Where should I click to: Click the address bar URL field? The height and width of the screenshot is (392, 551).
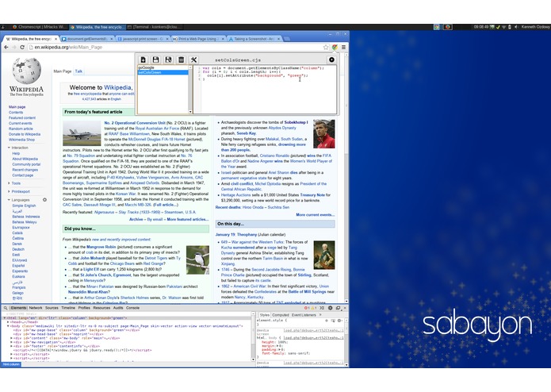click(x=176, y=47)
